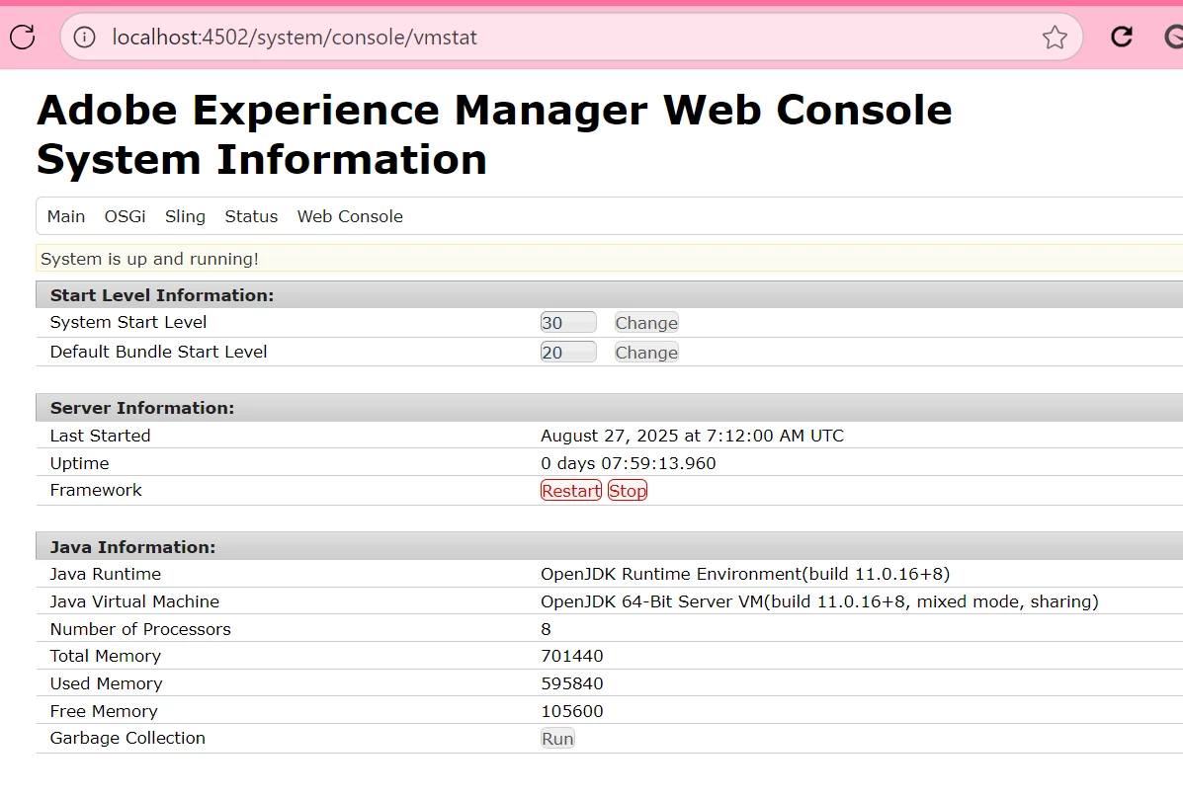
Task: Open the Main menu
Action: point(65,216)
